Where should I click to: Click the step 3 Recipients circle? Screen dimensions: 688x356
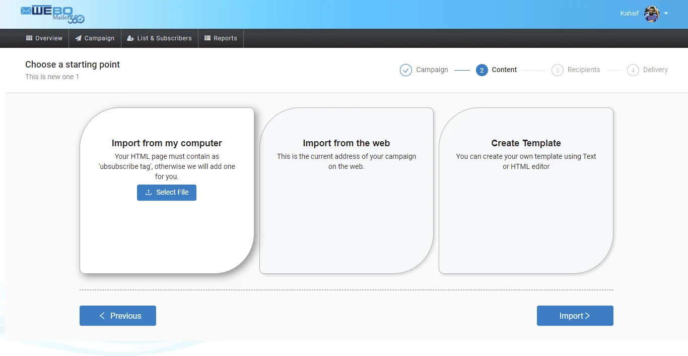(557, 70)
